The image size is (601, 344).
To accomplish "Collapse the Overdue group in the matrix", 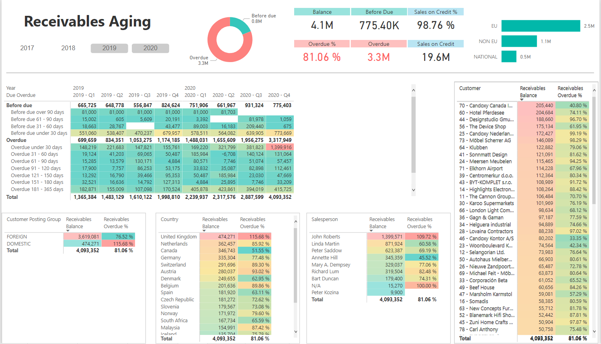I will pyautogui.click(x=16, y=140).
